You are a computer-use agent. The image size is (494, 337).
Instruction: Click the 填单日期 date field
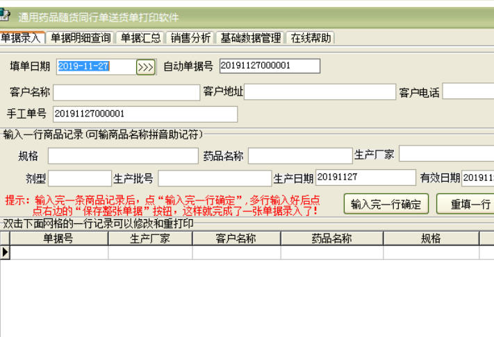(94, 67)
